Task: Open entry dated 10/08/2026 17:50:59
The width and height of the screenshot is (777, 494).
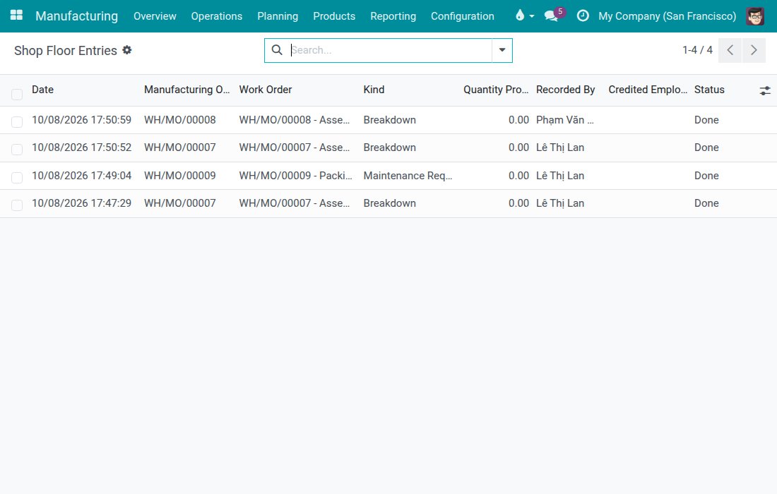Action: pos(81,120)
